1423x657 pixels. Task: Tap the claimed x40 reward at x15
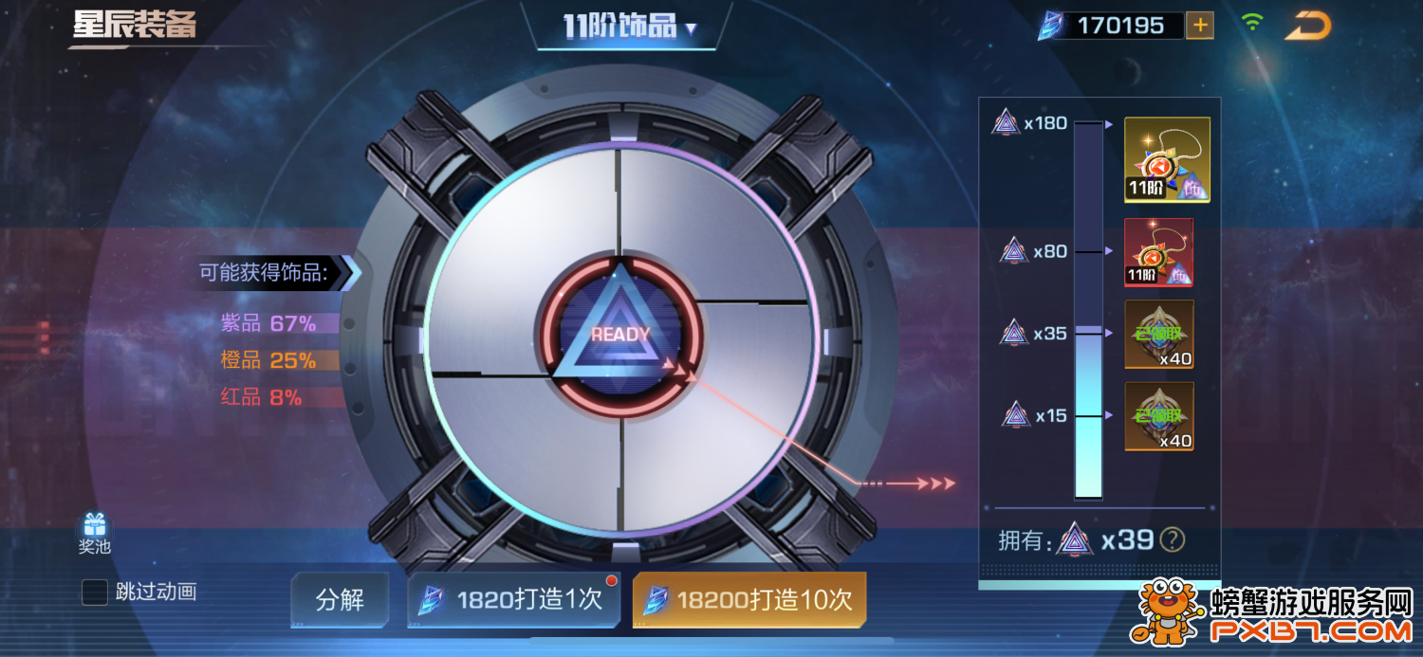pos(1159,416)
